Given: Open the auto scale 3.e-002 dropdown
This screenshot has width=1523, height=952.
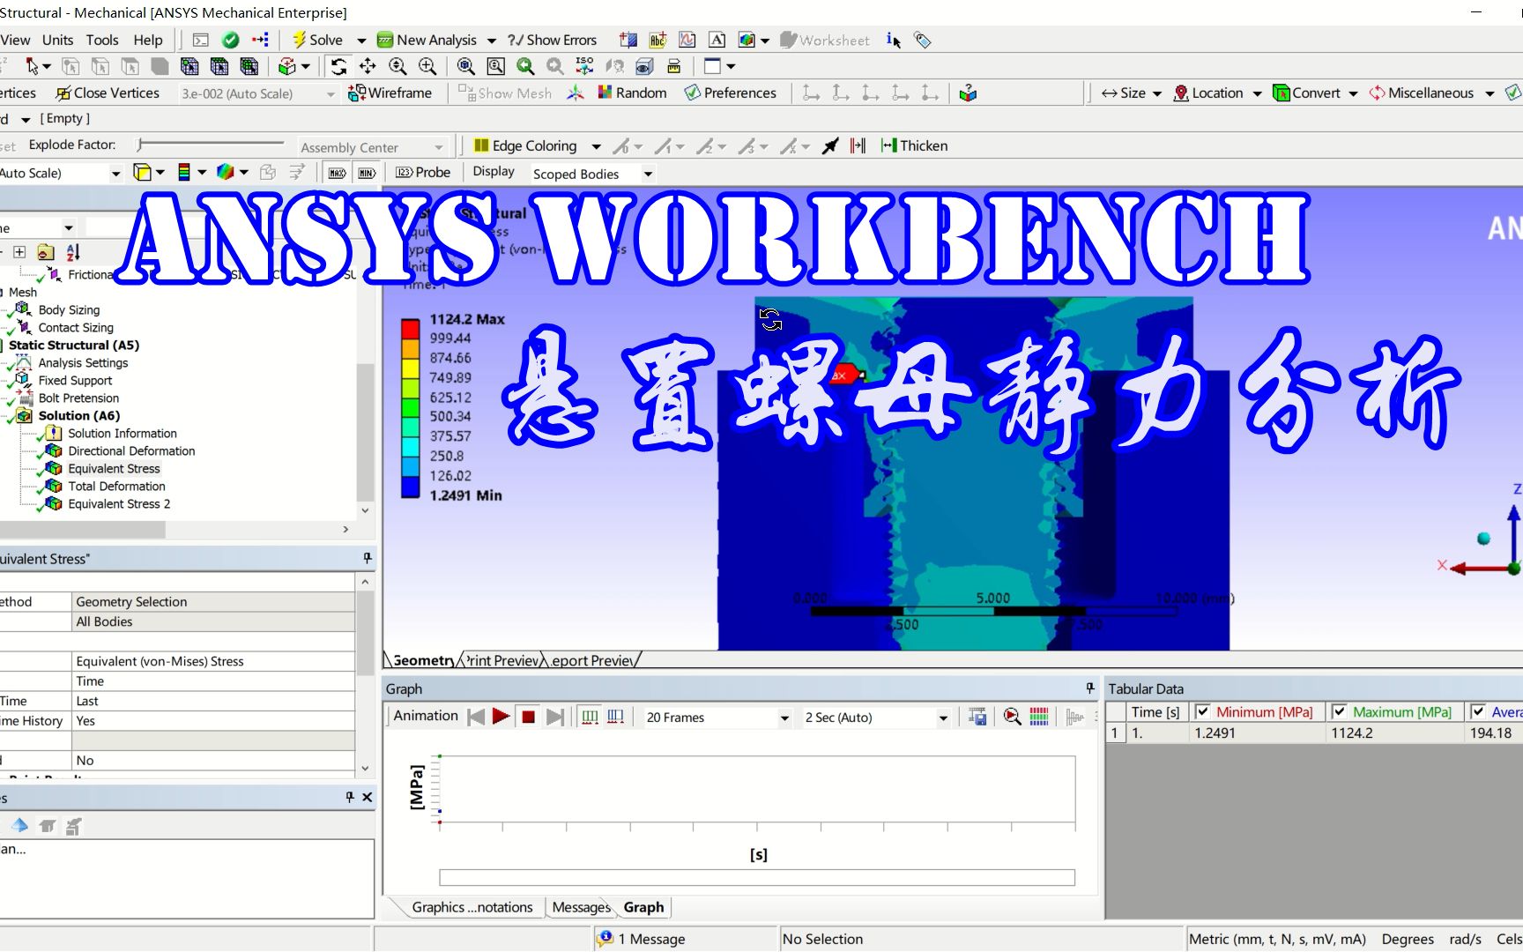Looking at the screenshot, I should point(331,93).
